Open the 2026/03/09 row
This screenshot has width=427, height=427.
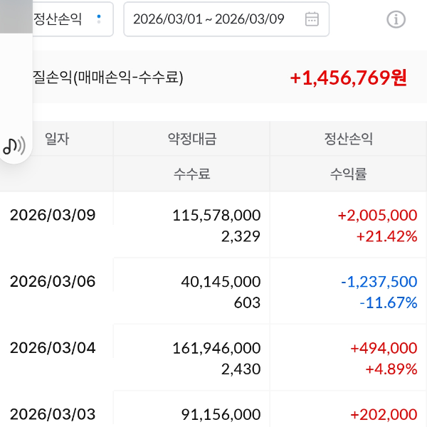pos(53,215)
